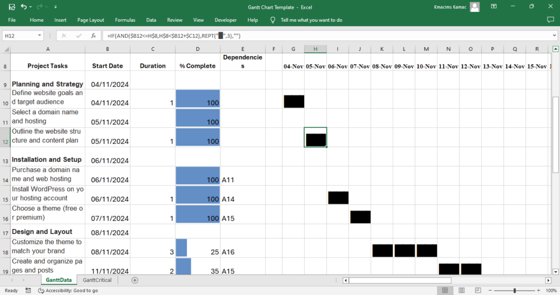Click the Save icon in quick access toolbar
This screenshot has width=560, height=295.
(x=12, y=7)
